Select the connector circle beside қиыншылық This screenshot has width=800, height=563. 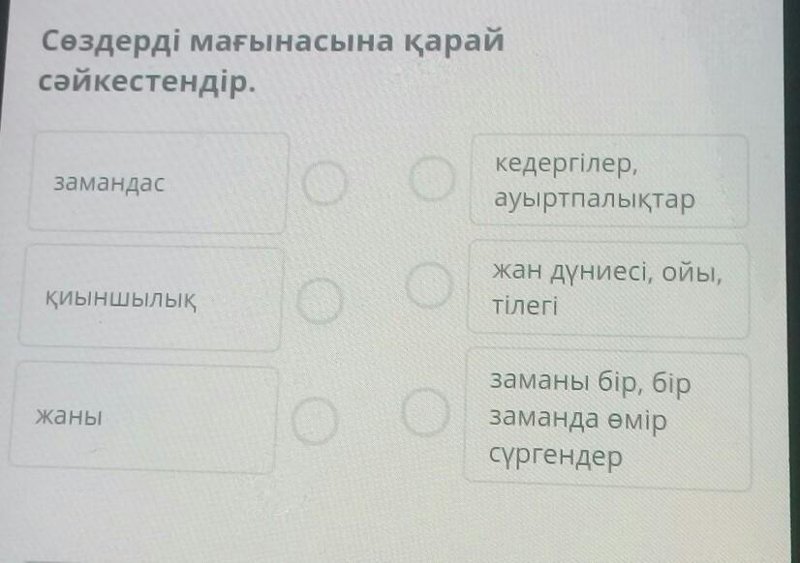tap(319, 302)
